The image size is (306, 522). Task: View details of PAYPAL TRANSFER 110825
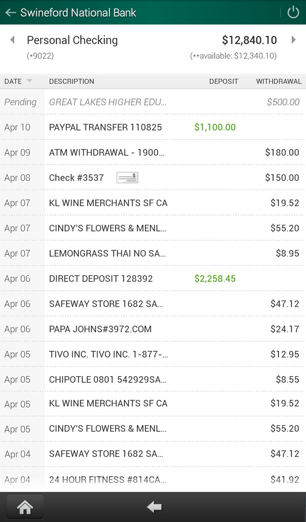(x=153, y=127)
